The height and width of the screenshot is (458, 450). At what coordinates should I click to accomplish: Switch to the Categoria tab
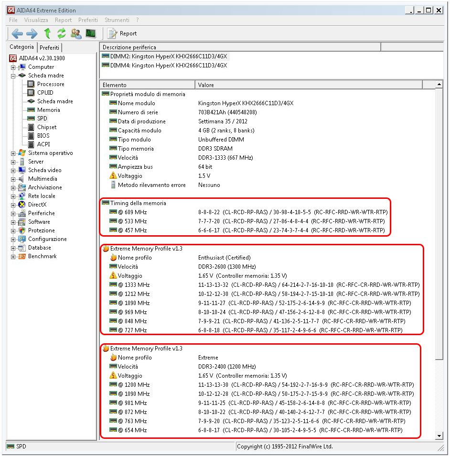(21, 47)
